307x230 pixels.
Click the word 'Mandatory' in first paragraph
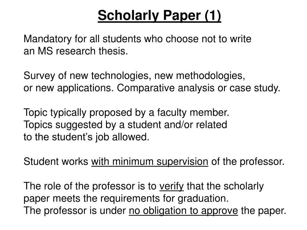pos(48,39)
